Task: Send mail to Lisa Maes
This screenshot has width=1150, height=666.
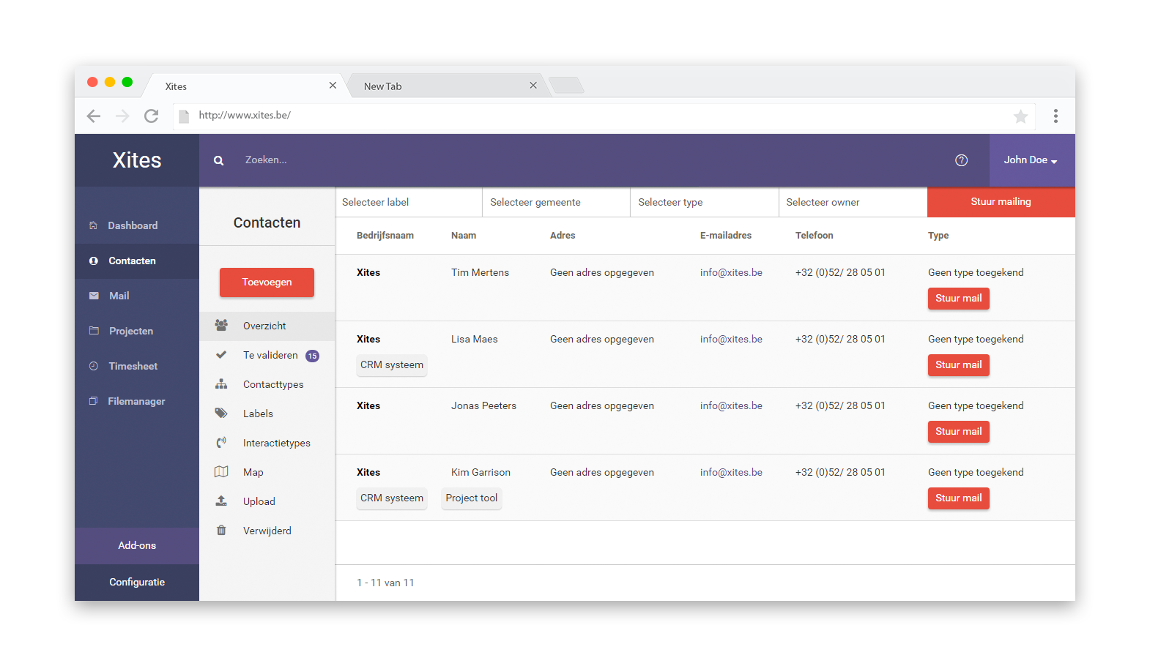Action: point(959,365)
